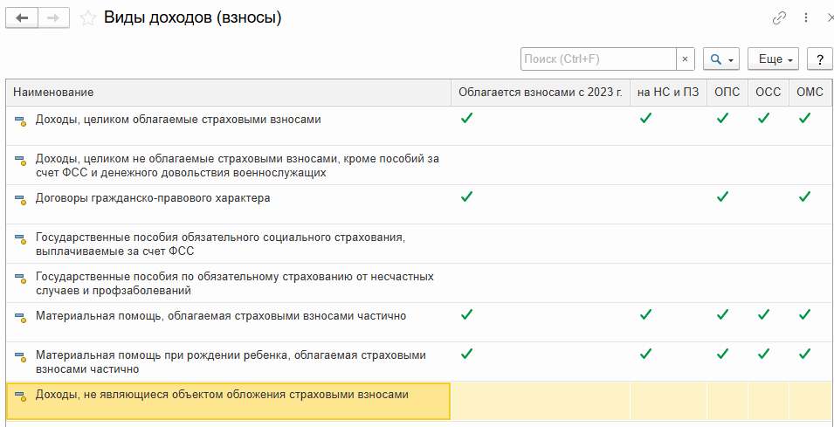Image resolution: width=834 pixels, height=427 pixels.
Task: Add page to favorites with star icon
Action: point(87,18)
